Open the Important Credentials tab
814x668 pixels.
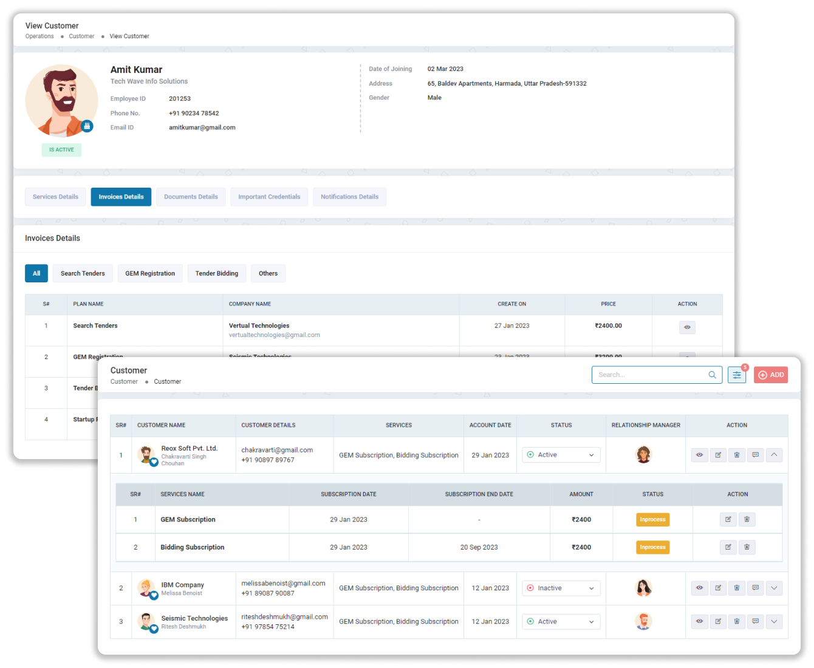[269, 197]
